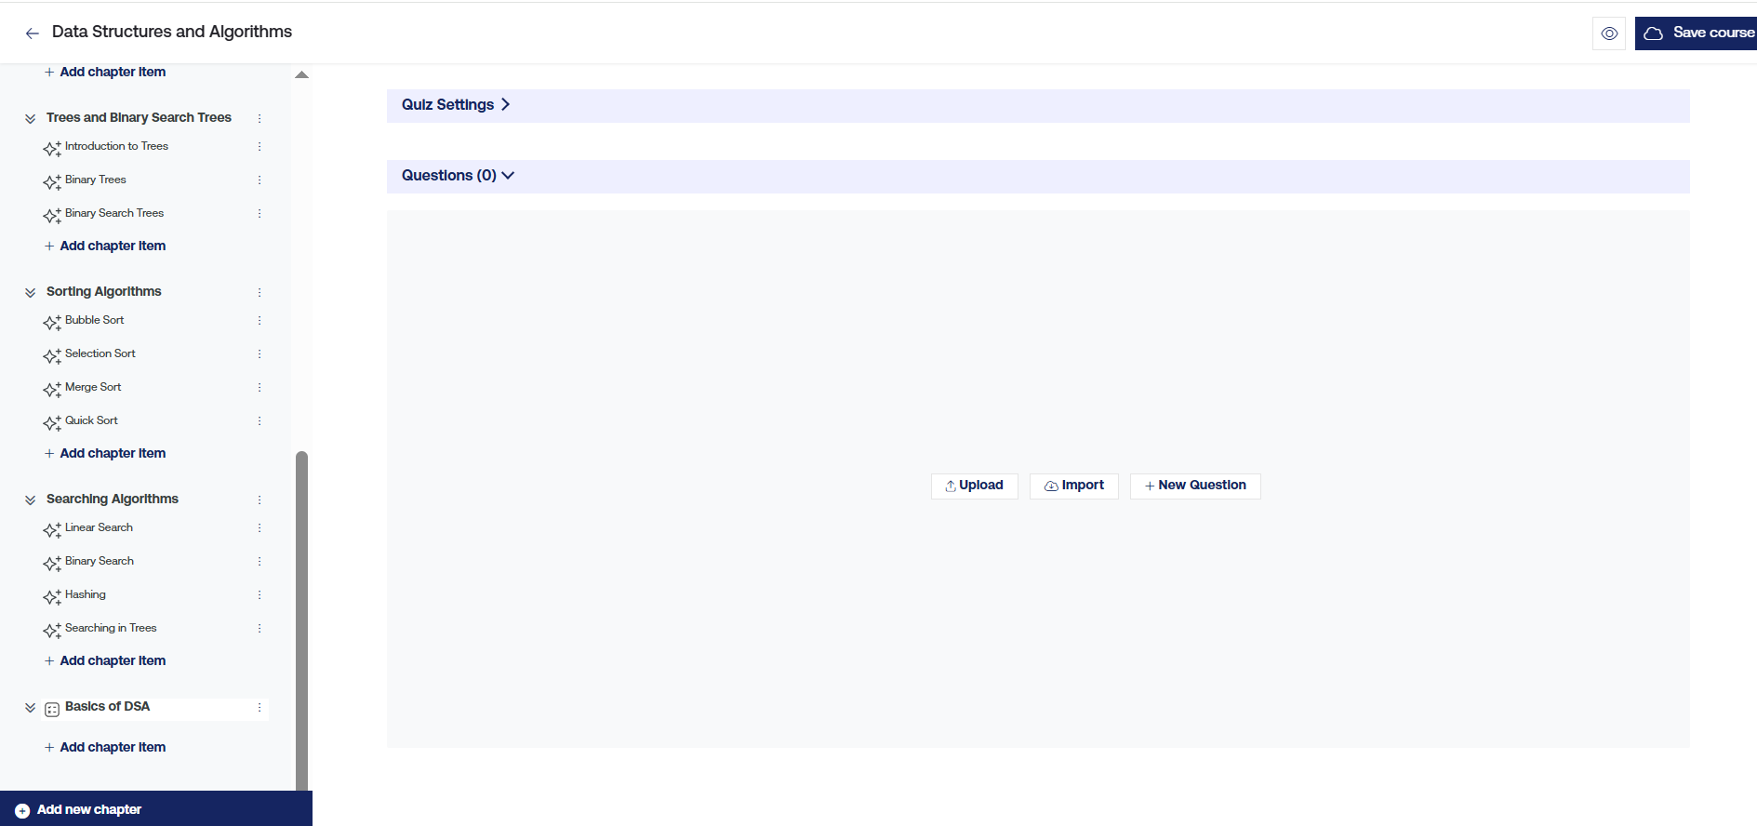Screen dimensions: 1757x826
Task: Click the Upload button
Action: coord(974,486)
